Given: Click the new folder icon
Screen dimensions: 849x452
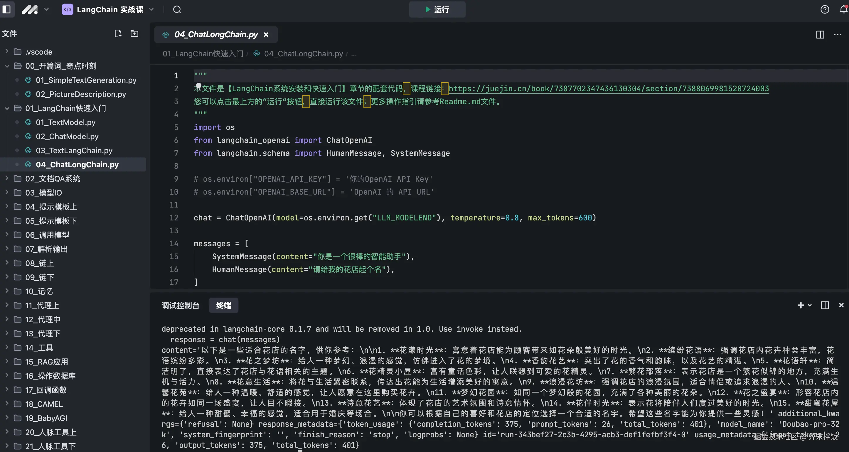Looking at the screenshot, I should [134, 33].
